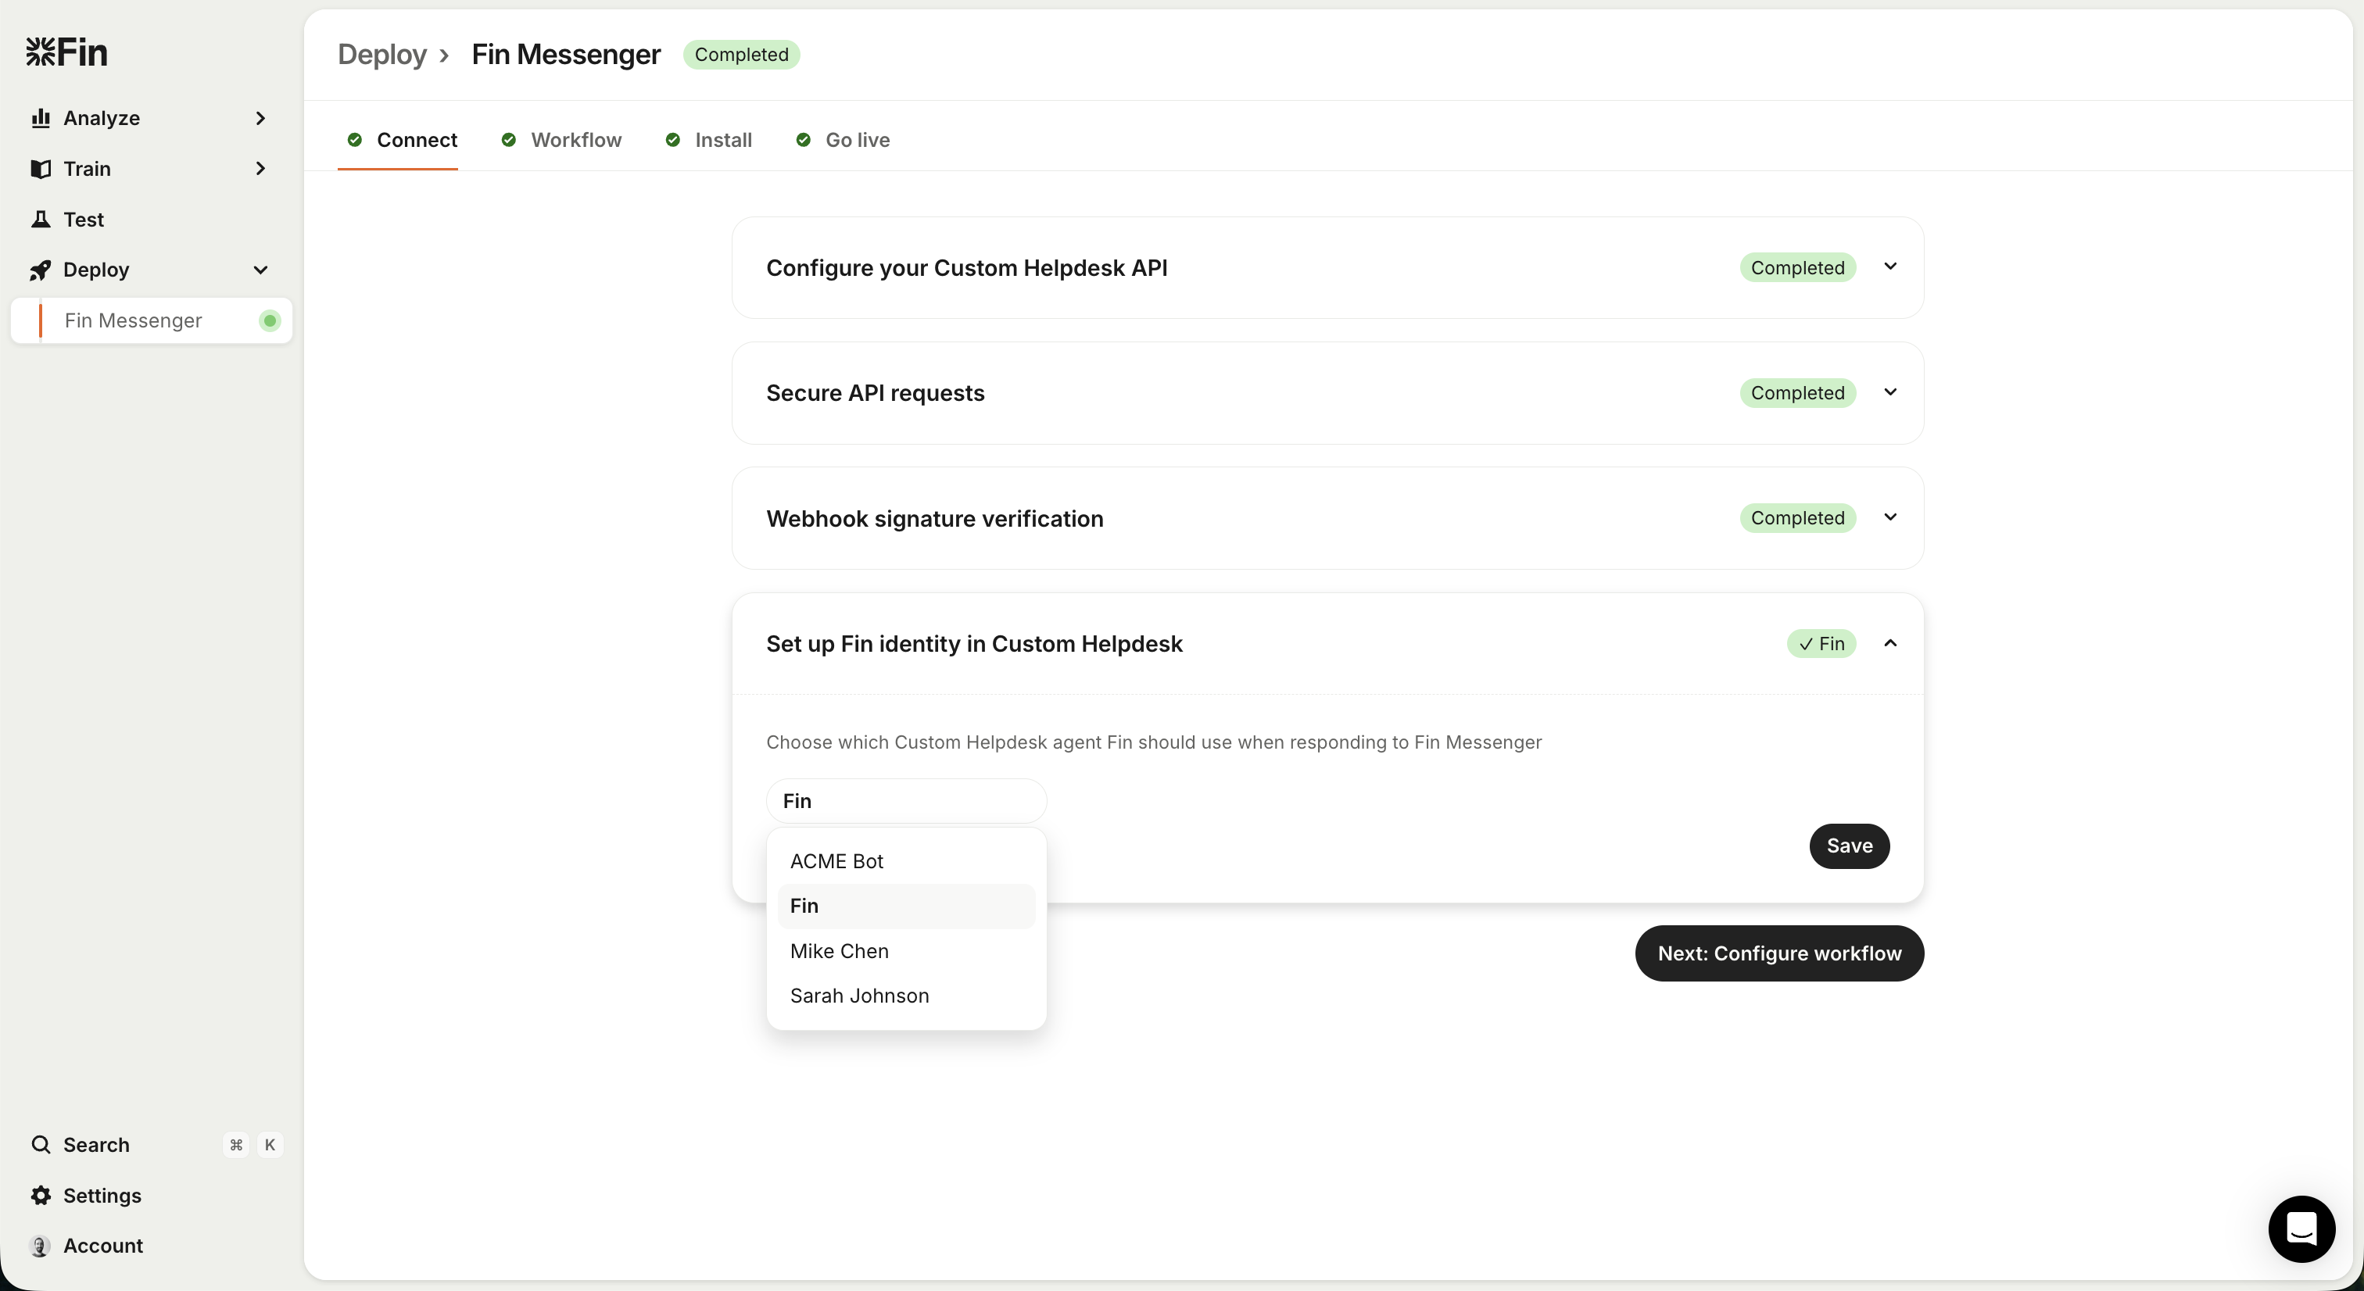This screenshot has height=1291, width=2364.
Task: Click Next: Configure workflow button
Action: coord(1778,953)
